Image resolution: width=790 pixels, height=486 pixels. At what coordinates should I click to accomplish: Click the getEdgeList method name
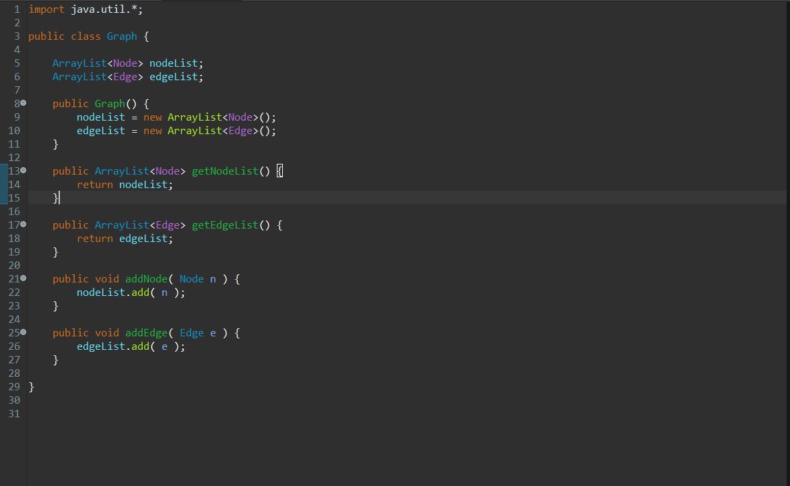224,224
